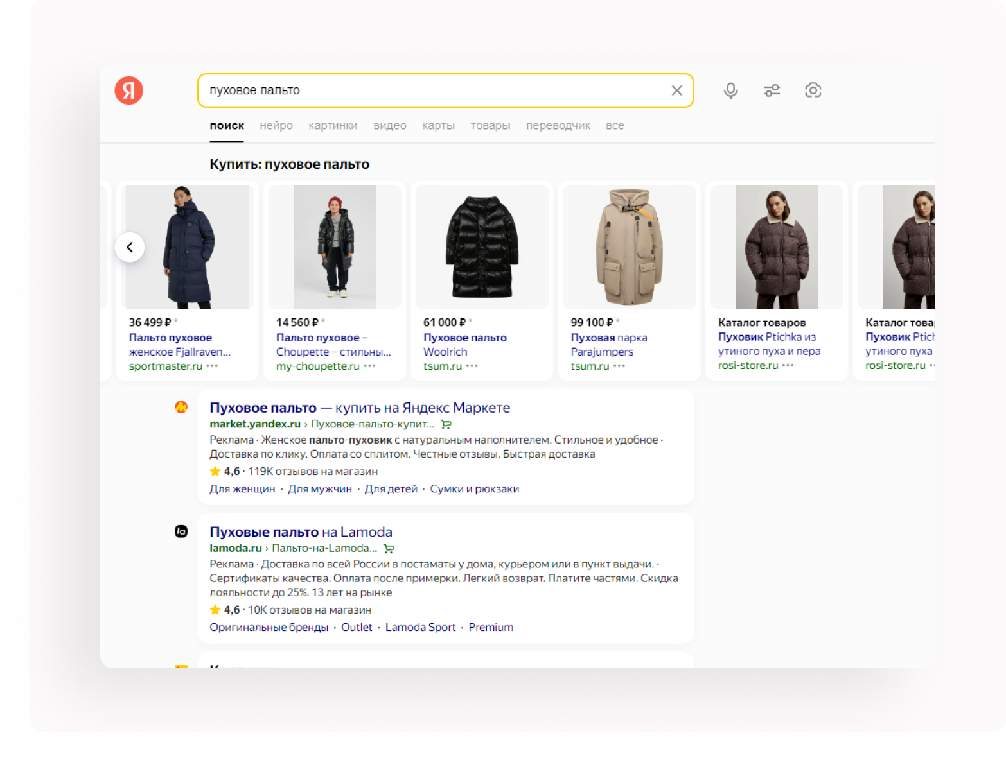The image size is (1006, 758).
Task: Open more options beside rosi-store.ru
Action: [x=788, y=365]
